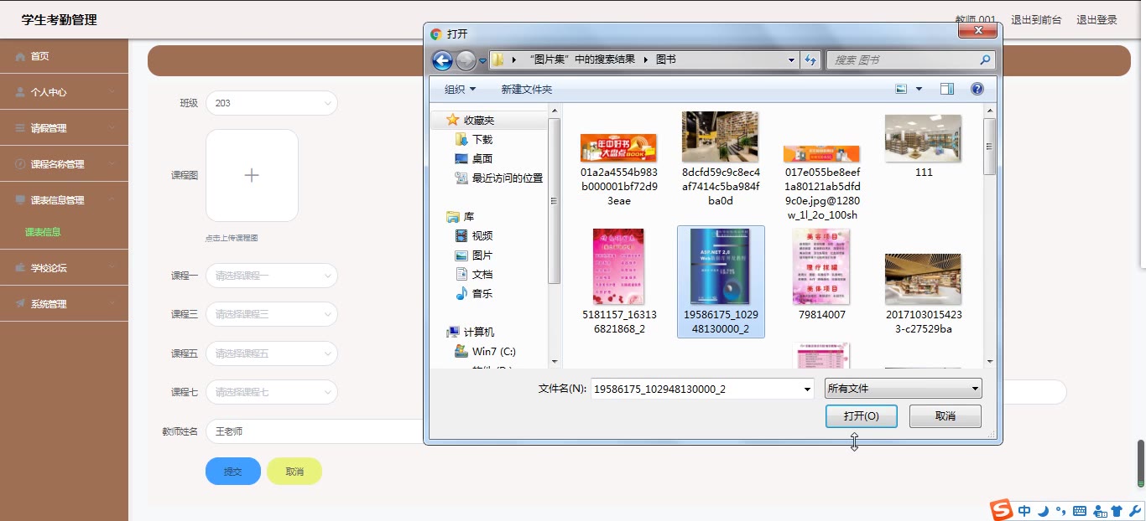The image size is (1146, 521).
Task: Open 课表信息 submenu item
Action: click(43, 232)
